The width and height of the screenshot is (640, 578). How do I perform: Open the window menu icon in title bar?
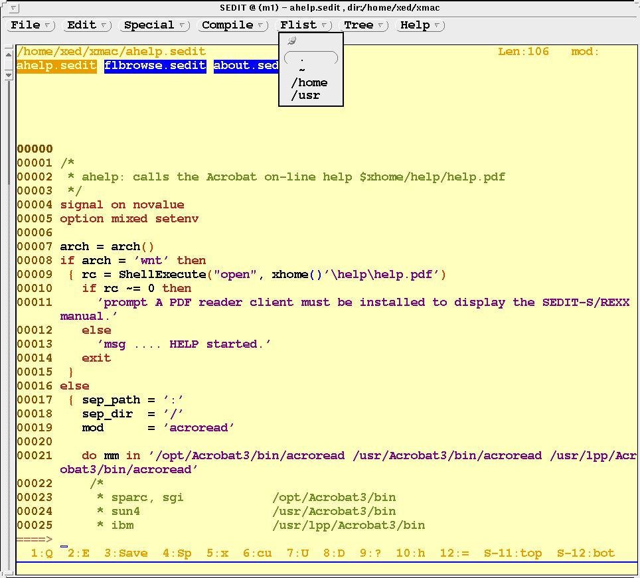coord(15,8)
